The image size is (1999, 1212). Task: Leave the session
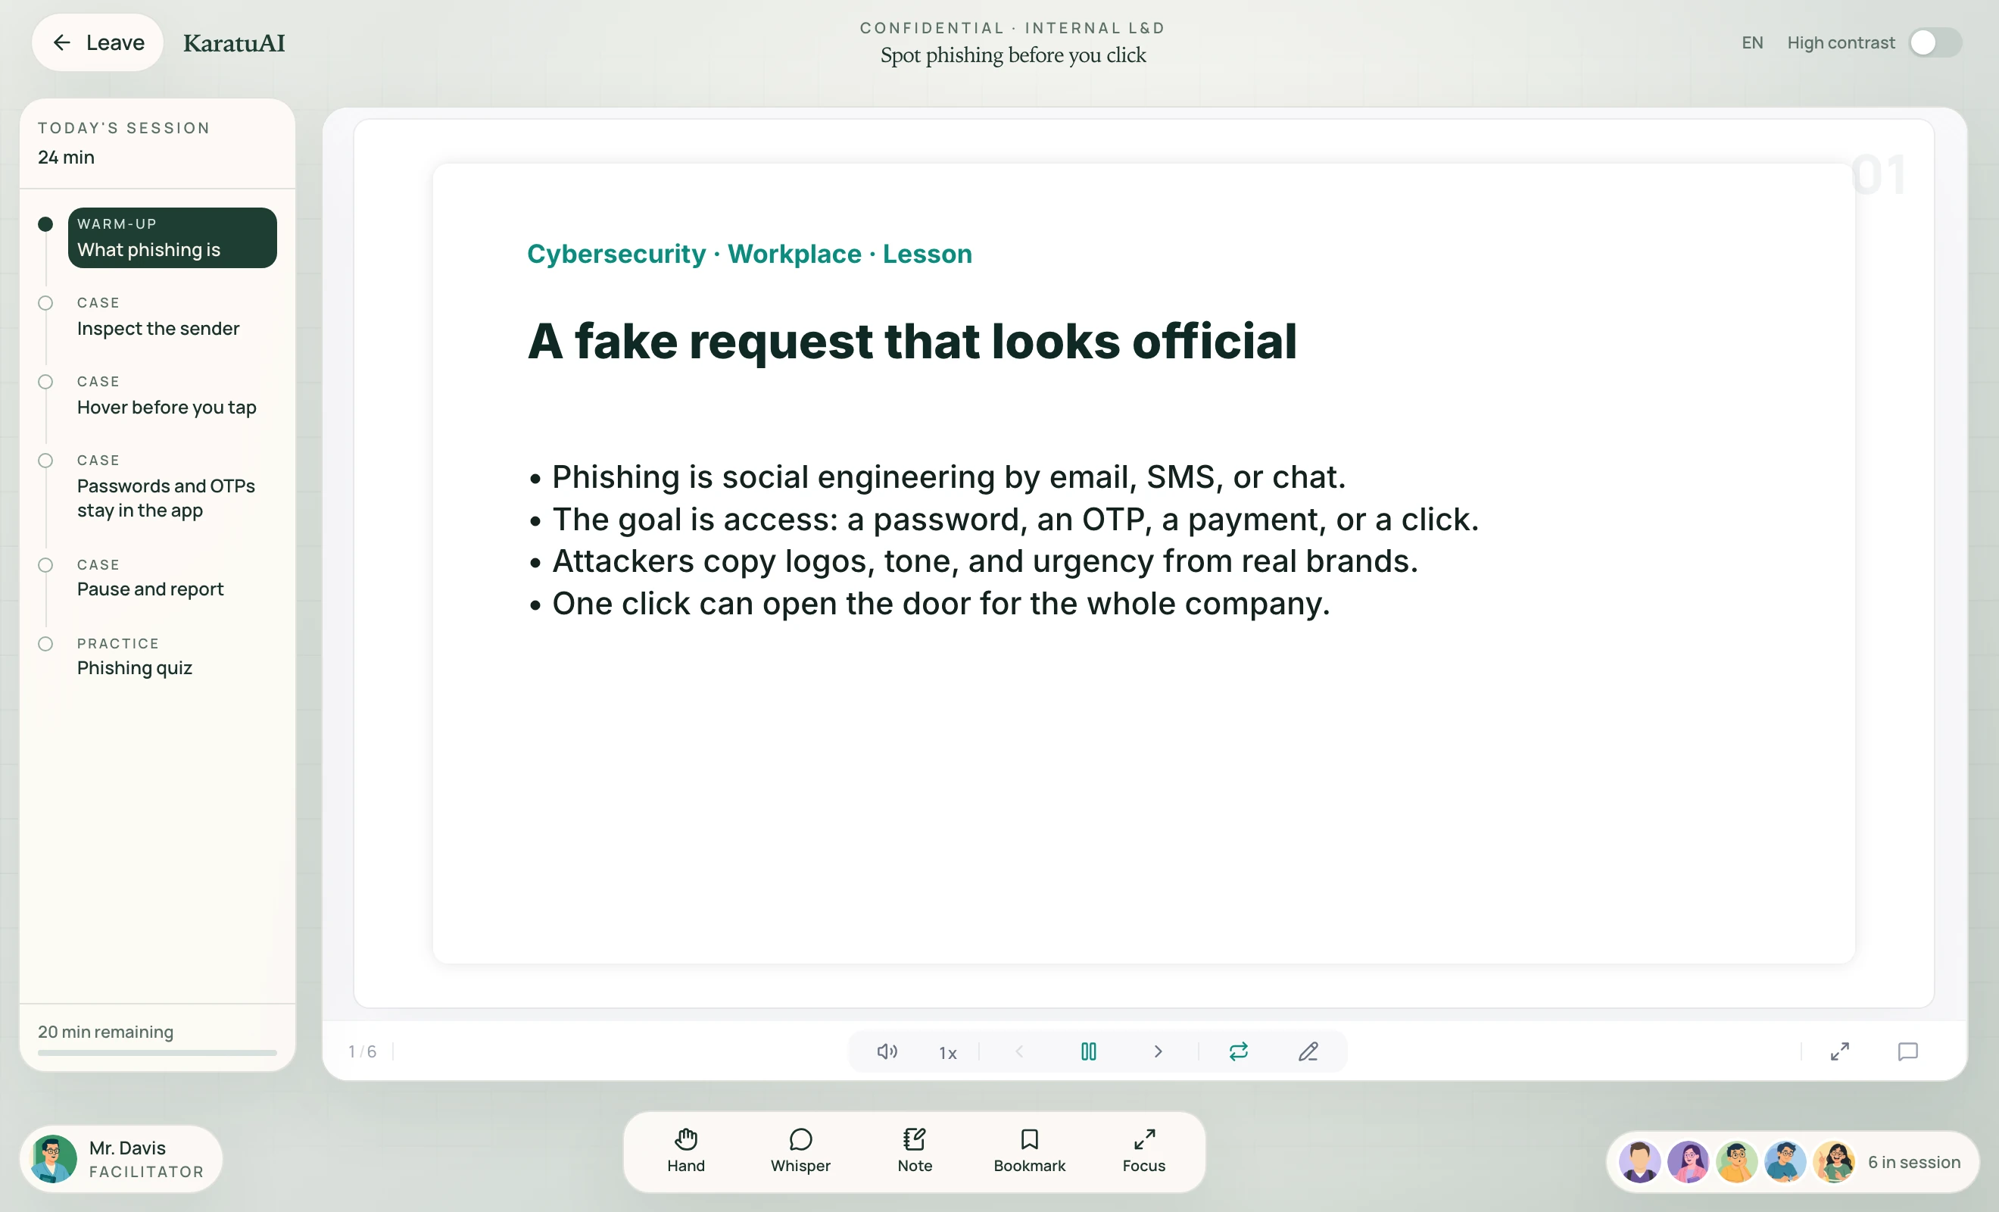tap(98, 42)
